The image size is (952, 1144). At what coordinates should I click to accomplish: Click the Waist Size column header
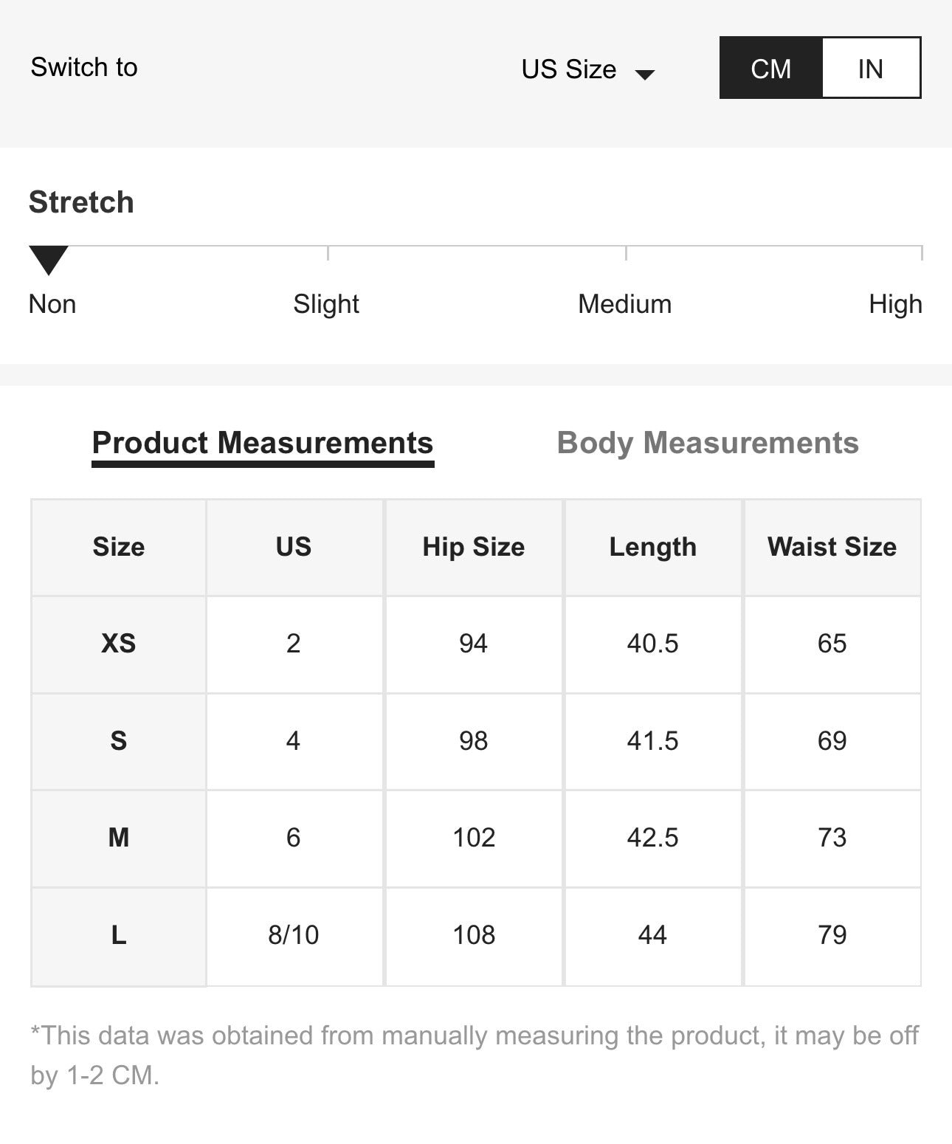(x=832, y=547)
